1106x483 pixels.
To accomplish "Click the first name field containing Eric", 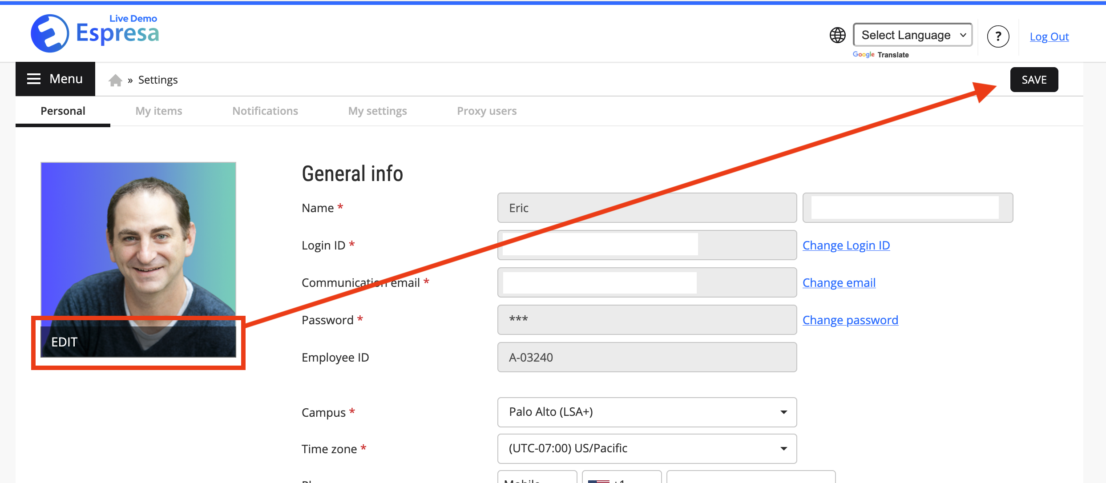I will tap(647, 208).
